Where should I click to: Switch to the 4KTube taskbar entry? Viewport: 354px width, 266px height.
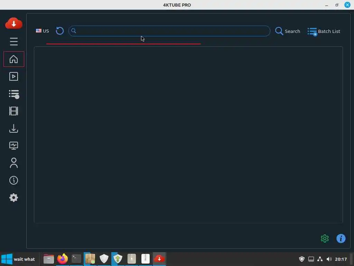159,259
